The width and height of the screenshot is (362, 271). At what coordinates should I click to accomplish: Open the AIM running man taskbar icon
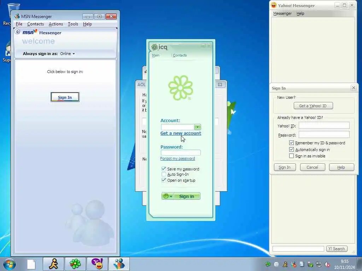click(53, 264)
